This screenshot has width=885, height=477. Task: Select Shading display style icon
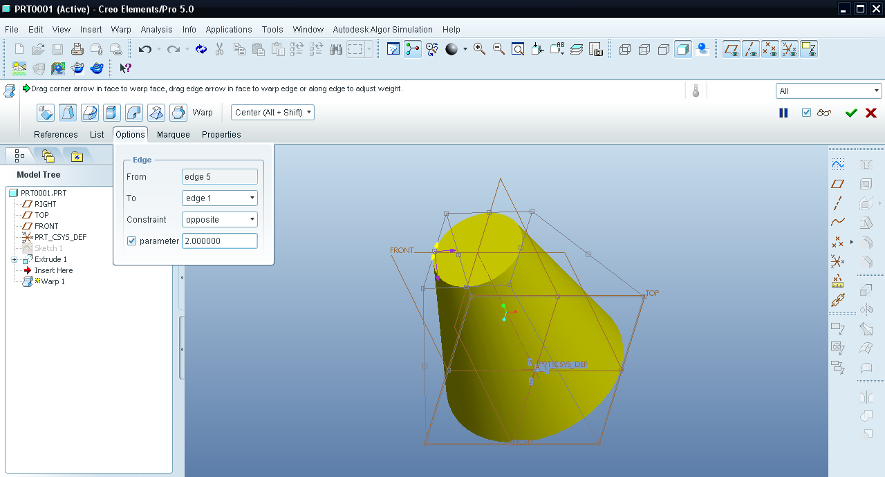(x=683, y=49)
